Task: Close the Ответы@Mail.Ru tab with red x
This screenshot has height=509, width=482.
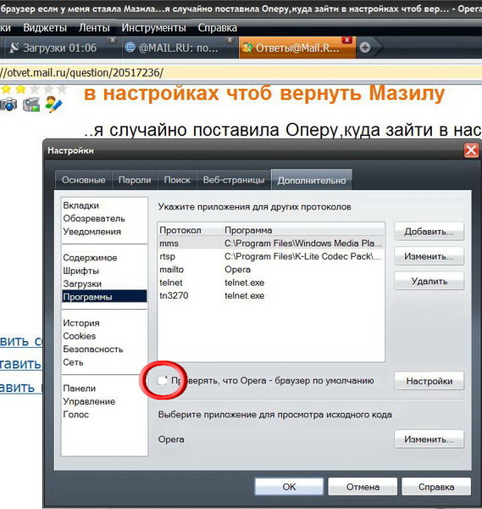Action: coord(346,40)
